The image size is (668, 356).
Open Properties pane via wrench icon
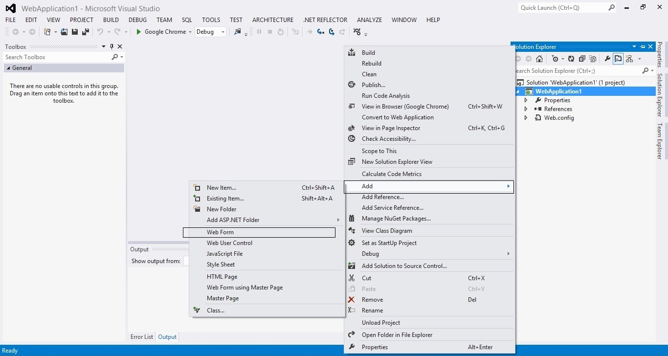[608, 59]
